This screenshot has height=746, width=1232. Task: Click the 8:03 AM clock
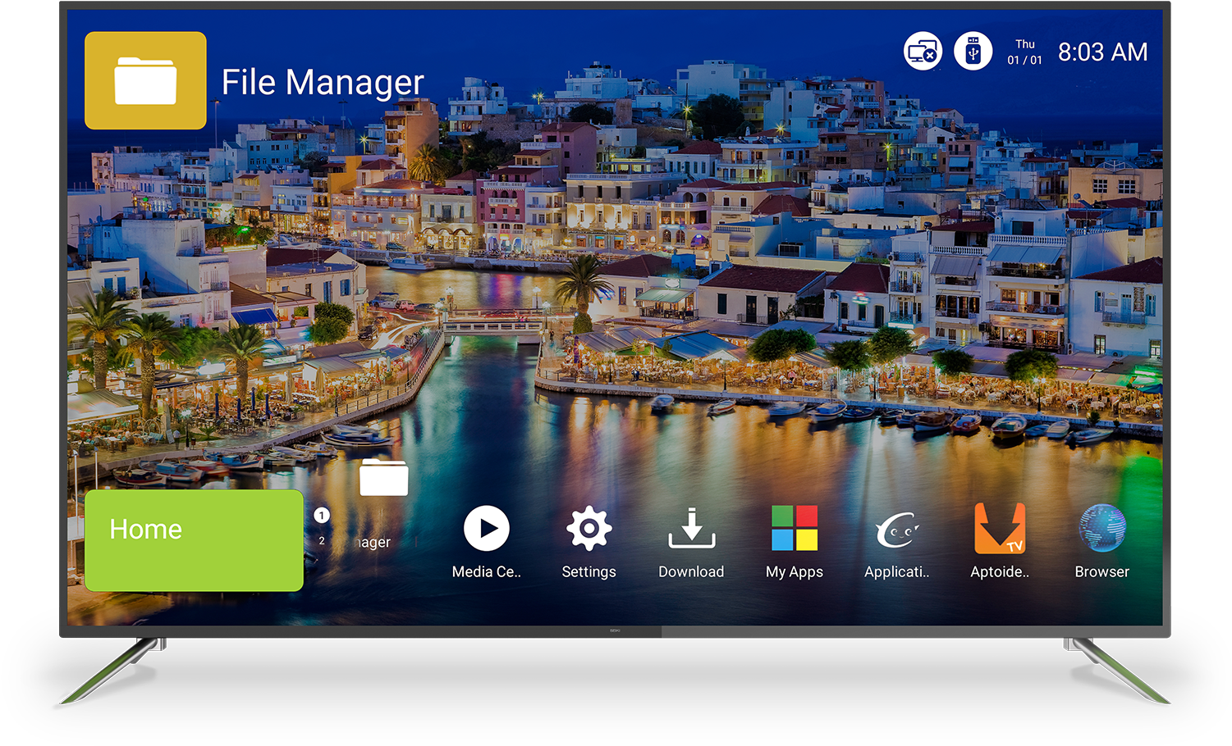[1102, 52]
